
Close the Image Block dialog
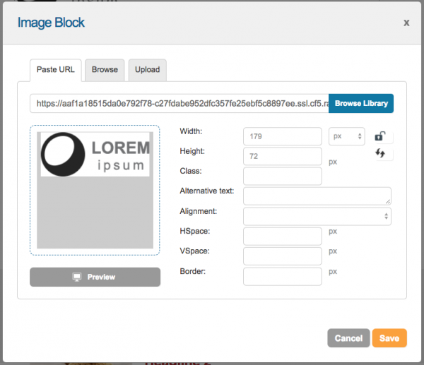(x=406, y=23)
